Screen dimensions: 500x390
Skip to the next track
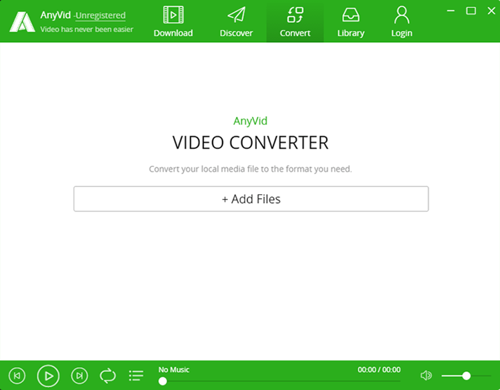(x=79, y=375)
